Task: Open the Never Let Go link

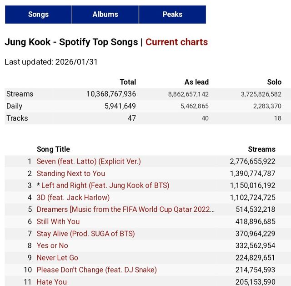Action: (x=57, y=258)
